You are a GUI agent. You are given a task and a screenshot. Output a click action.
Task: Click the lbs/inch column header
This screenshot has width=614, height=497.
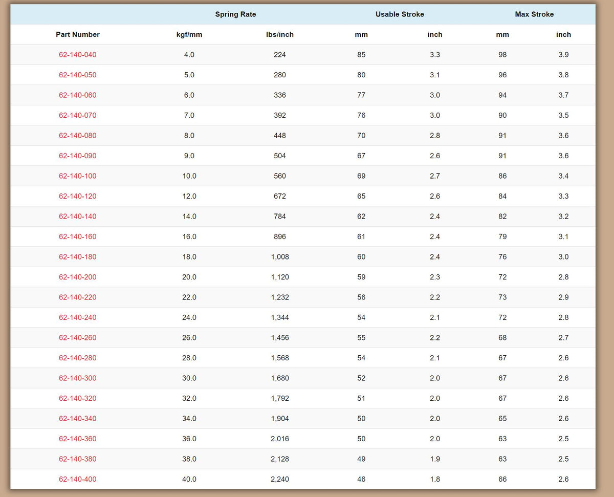280,35
